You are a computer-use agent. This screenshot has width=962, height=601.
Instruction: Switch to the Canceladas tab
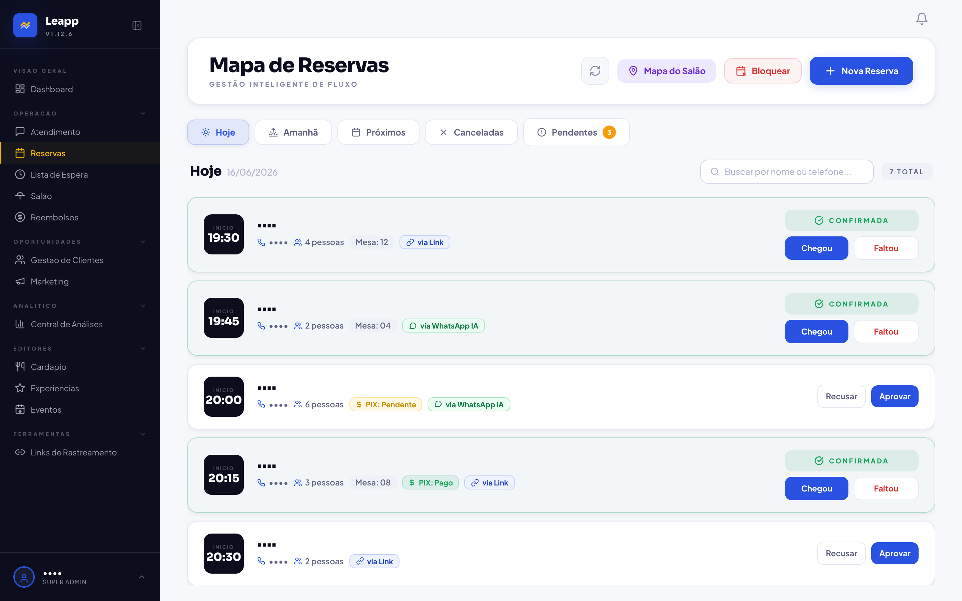click(471, 132)
